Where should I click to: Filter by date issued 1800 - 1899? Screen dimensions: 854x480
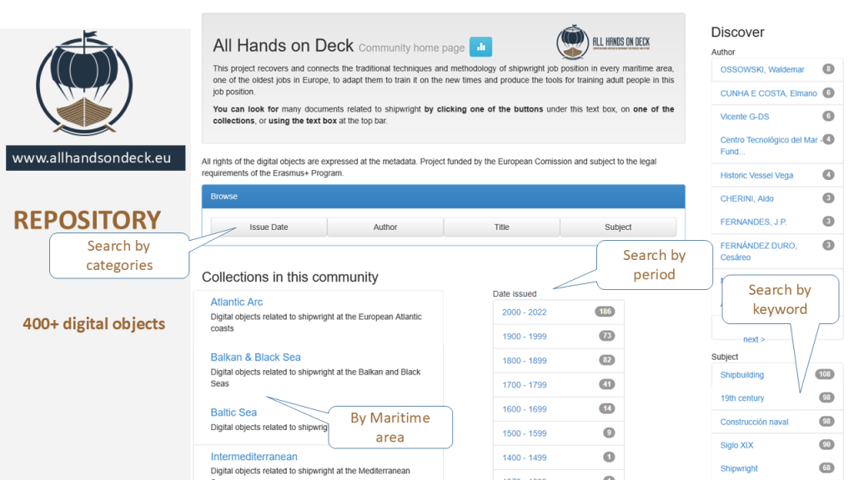click(525, 360)
